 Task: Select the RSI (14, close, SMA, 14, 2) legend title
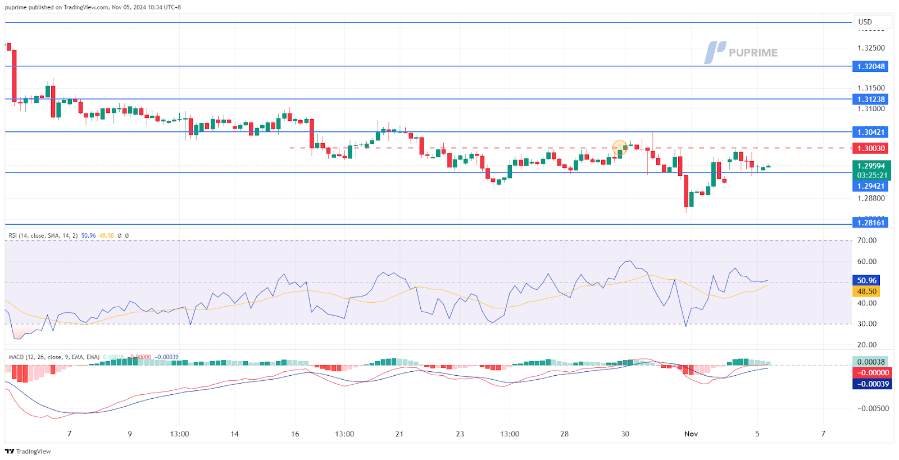point(43,236)
